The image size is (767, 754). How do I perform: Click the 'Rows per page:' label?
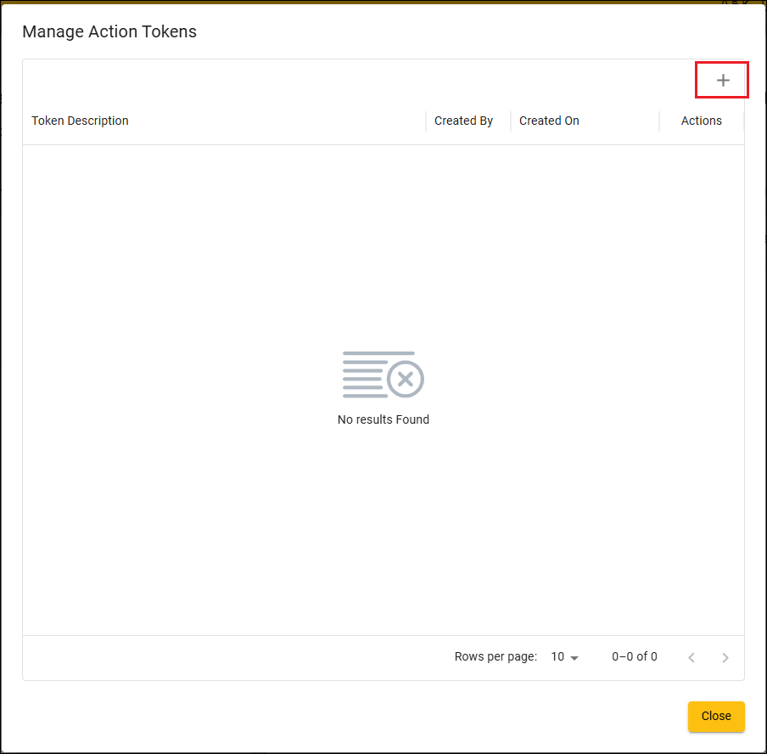495,656
